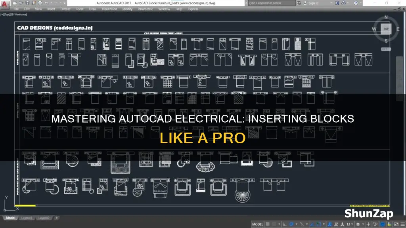Screen dimensions: 406x228
Task: Open snap mode settings dropdown arrow
Action: [x=280, y=224]
